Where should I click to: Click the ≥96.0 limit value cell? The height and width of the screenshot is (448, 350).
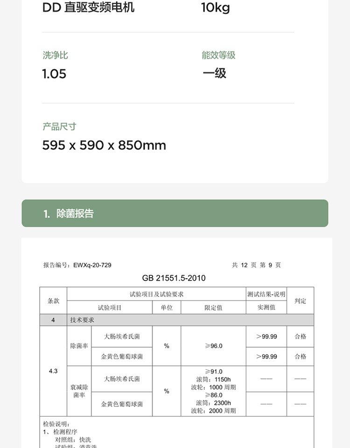tap(213, 346)
